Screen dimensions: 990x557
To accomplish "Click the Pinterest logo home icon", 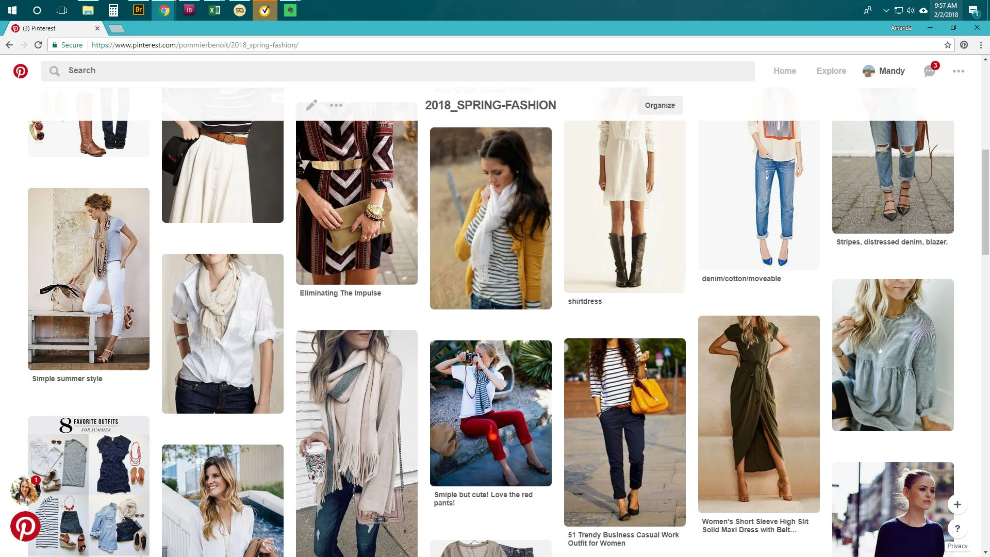I will pyautogui.click(x=21, y=71).
